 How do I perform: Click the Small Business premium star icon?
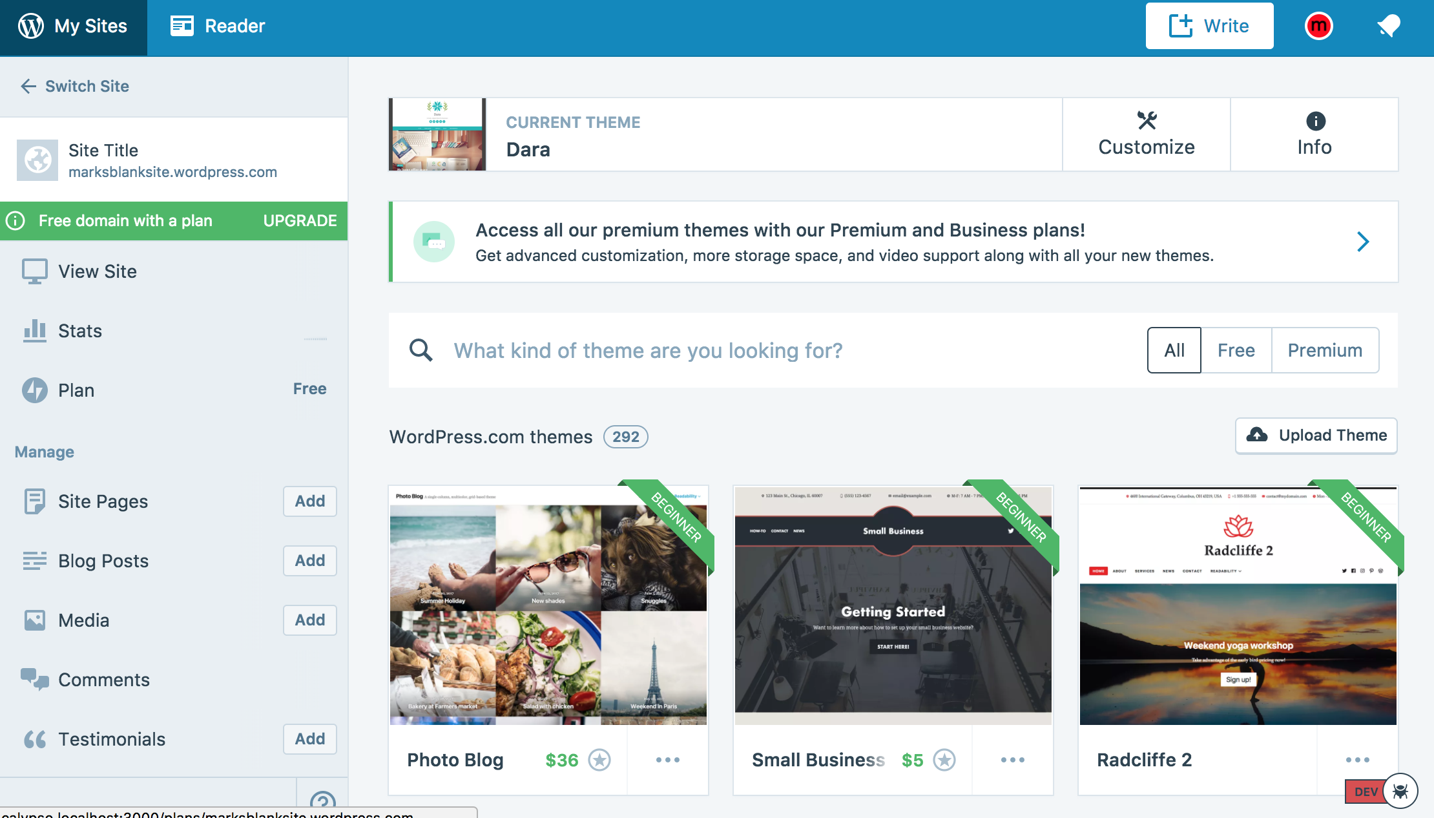(944, 760)
